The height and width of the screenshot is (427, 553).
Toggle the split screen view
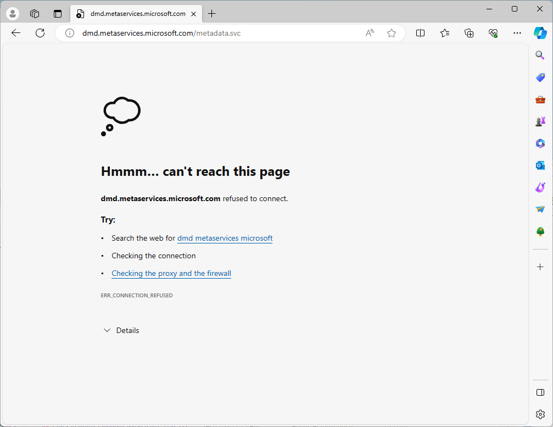click(421, 33)
